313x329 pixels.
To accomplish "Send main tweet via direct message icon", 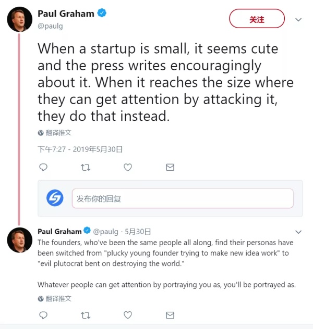I will coord(170,167).
